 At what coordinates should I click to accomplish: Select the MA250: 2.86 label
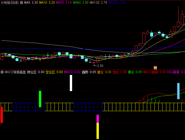[x=117, y=3]
